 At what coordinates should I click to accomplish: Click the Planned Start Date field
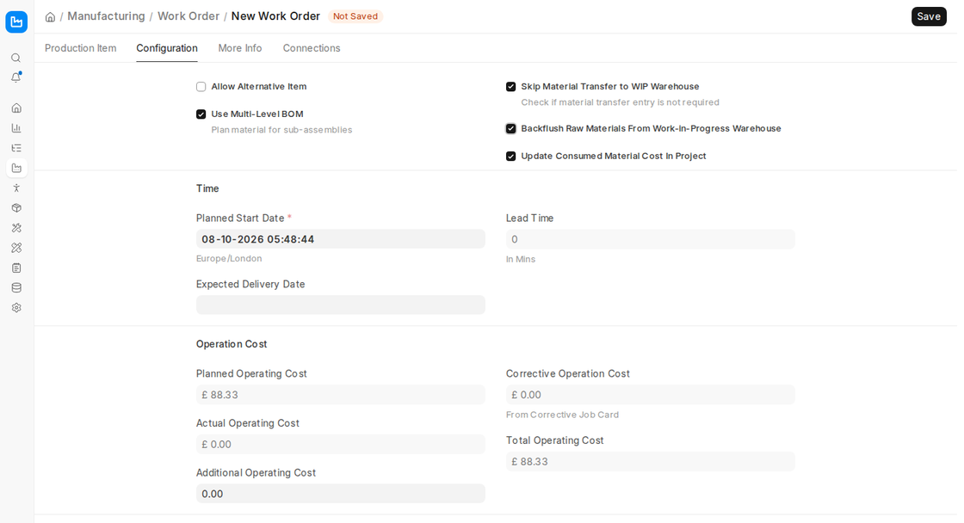tap(341, 239)
